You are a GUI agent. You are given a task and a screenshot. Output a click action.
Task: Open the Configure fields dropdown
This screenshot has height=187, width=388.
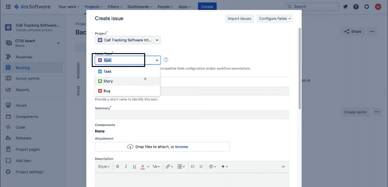275,19
